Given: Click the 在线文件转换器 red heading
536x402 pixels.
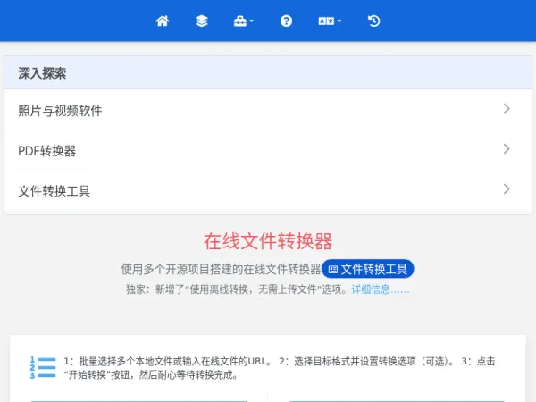Looking at the screenshot, I should pos(268,241).
